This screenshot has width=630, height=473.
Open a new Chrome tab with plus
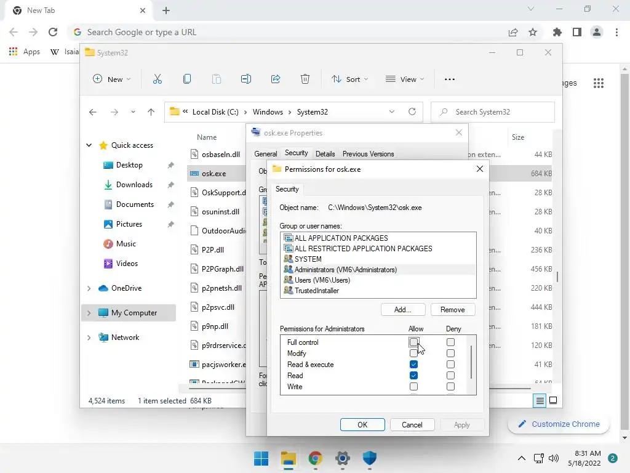[x=166, y=10]
